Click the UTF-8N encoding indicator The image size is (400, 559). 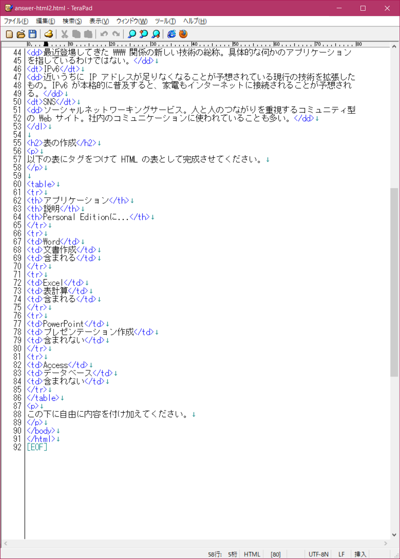(318, 554)
